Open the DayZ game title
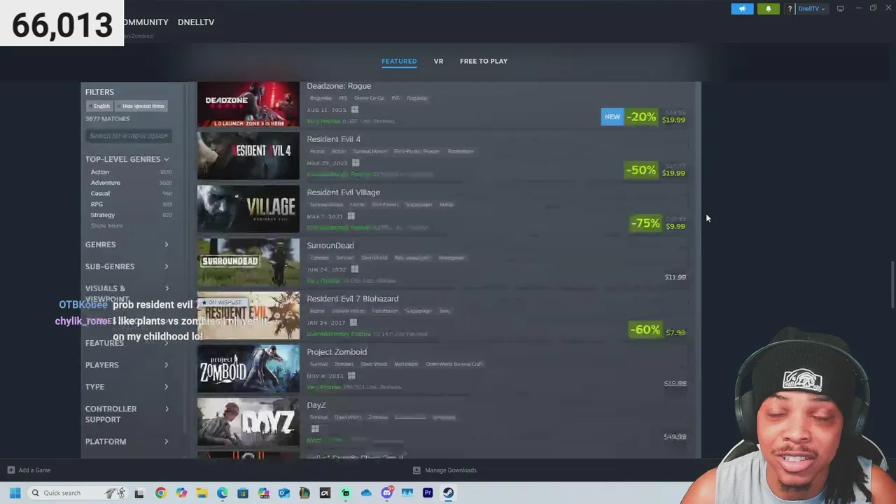This screenshot has width=896, height=504. tap(316, 405)
